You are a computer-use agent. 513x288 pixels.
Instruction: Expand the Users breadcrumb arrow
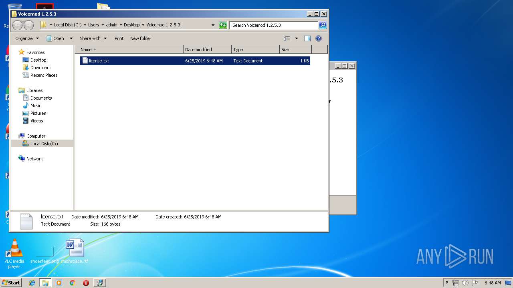pos(103,25)
